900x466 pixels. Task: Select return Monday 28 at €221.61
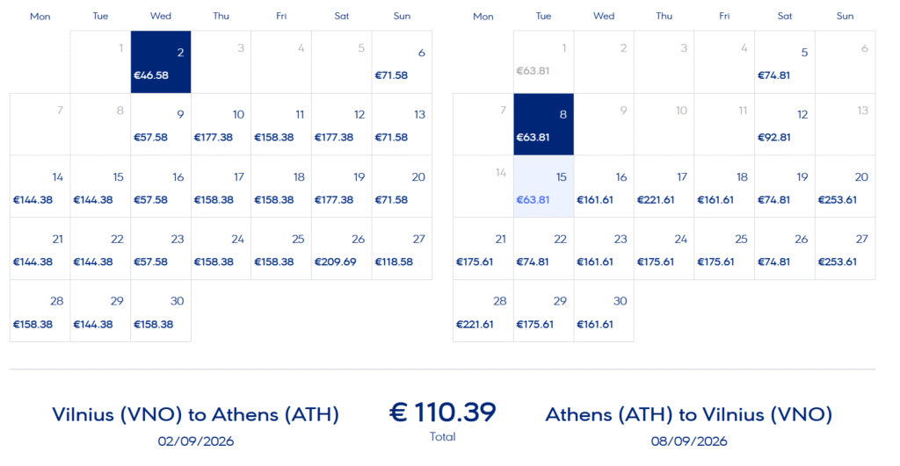click(483, 312)
